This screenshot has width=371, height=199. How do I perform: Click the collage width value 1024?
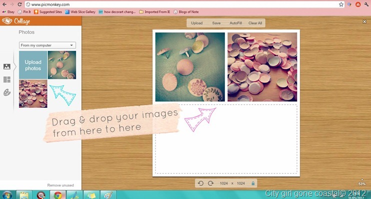pyautogui.click(x=223, y=184)
